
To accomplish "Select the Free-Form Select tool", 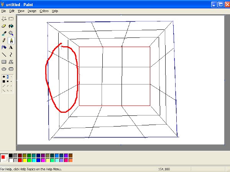I will 4,19.
